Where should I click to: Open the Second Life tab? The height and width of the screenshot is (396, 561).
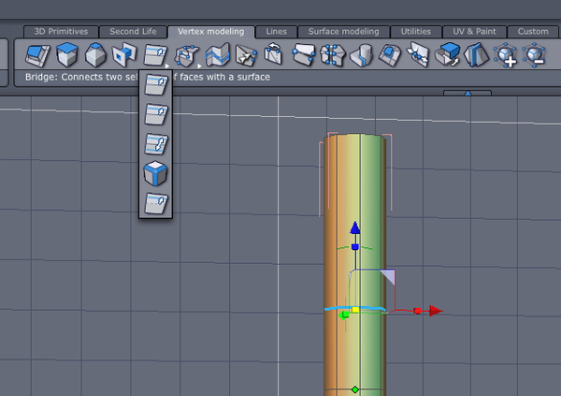133,32
